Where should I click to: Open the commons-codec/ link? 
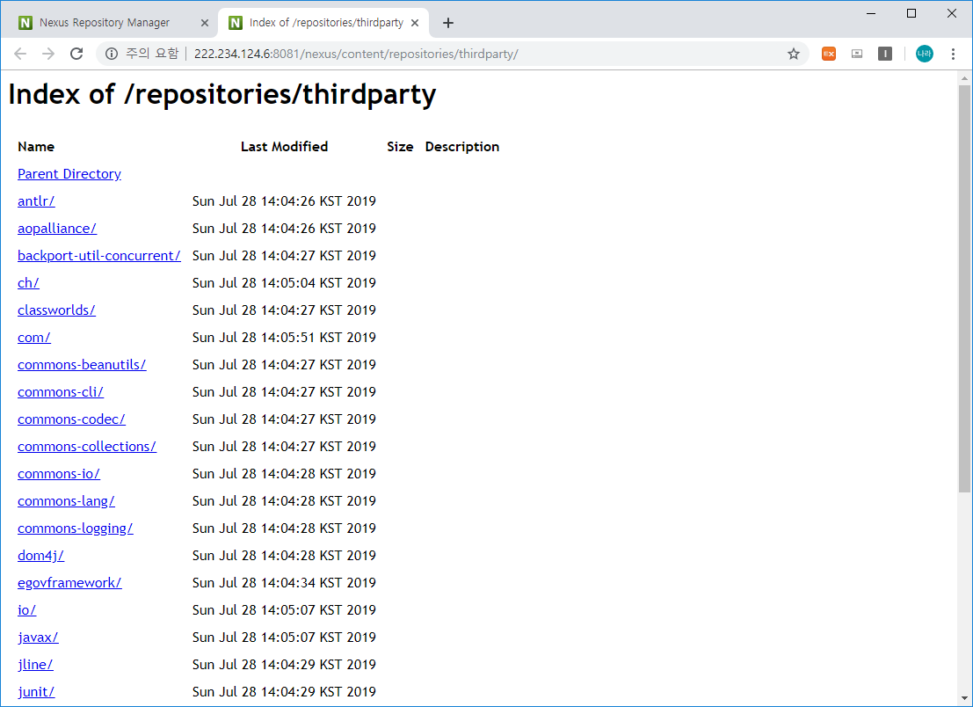pyautogui.click(x=71, y=419)
